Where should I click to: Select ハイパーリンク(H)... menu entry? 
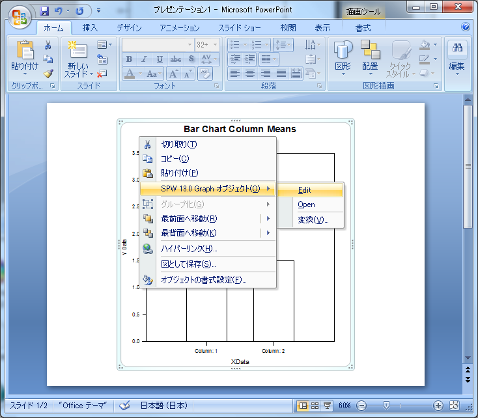pos(208,249)
